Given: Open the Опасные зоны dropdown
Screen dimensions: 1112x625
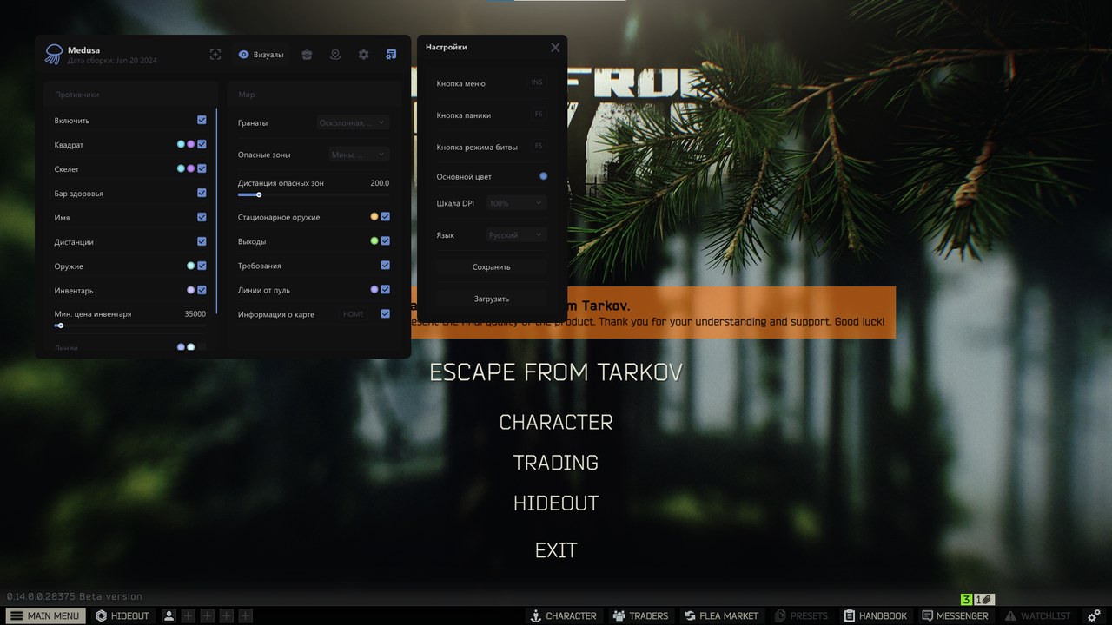Looking at the screenshot, I should tap(360, 154).
